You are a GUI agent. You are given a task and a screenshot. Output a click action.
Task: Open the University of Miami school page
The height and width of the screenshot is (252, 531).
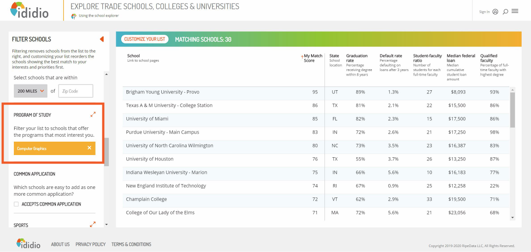147,119
